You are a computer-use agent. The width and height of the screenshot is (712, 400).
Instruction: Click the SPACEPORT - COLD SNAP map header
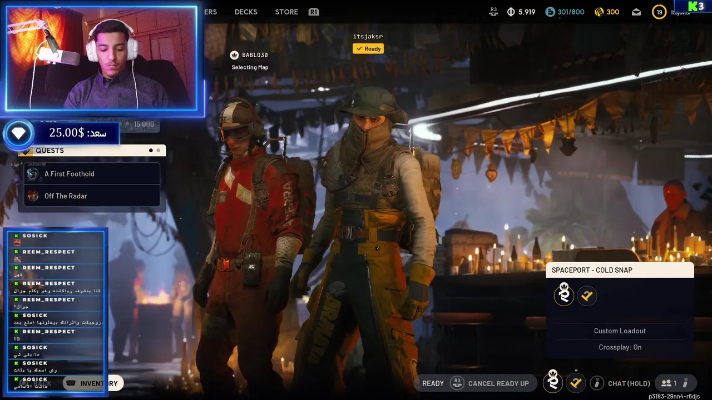point(620,270)
